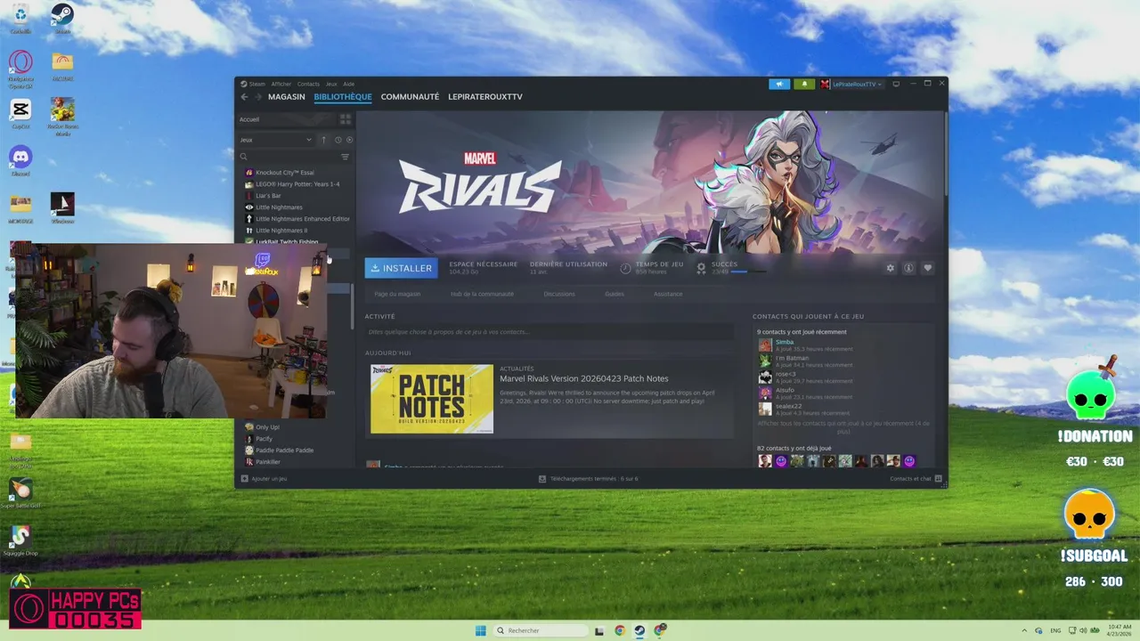Click the activity comment input field
The image size is (1140, 641).
pos(550,332)
